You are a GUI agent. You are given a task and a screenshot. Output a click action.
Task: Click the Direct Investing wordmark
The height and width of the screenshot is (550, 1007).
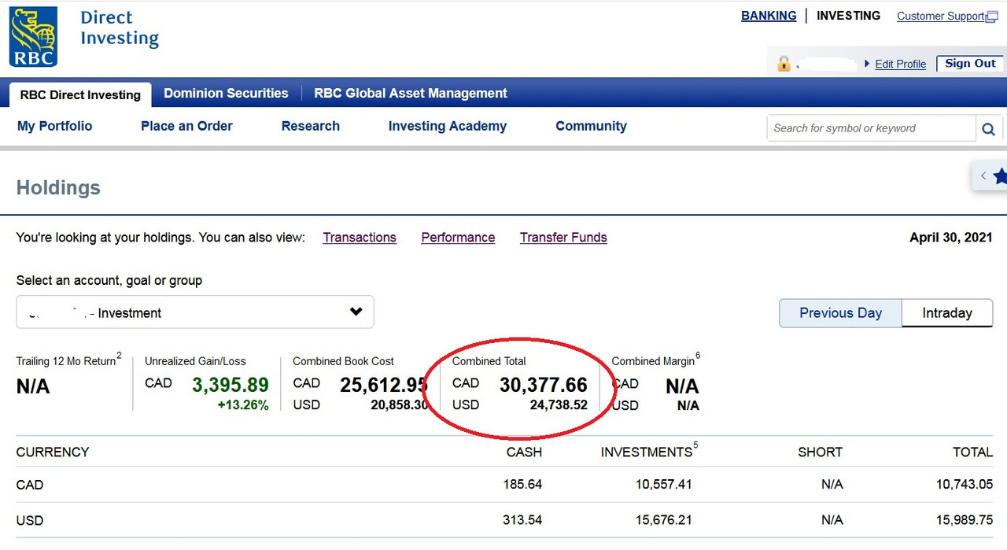[120, 28]
